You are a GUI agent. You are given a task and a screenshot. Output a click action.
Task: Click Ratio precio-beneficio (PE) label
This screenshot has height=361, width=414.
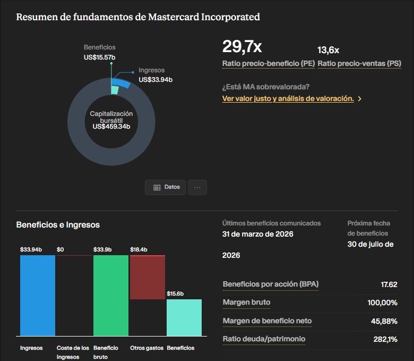pyautogui.click(x=269, y=63)
